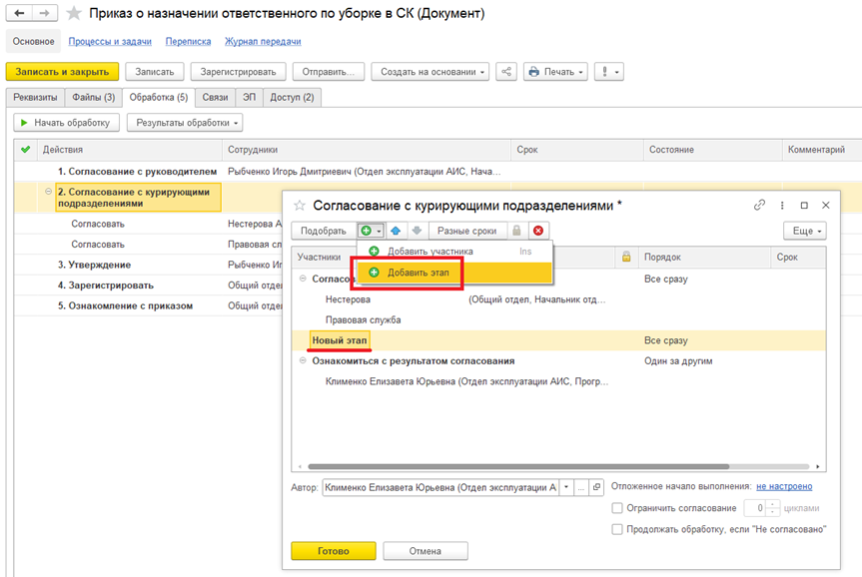Select the Нестерова participant row
862x577 pixels.
(x=558, y=299)
